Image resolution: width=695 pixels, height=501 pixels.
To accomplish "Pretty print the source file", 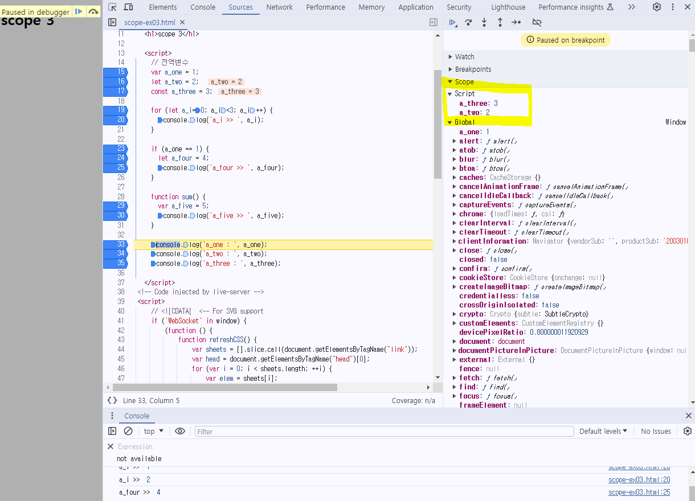I will pyautogui.click(x=112, y=401).
